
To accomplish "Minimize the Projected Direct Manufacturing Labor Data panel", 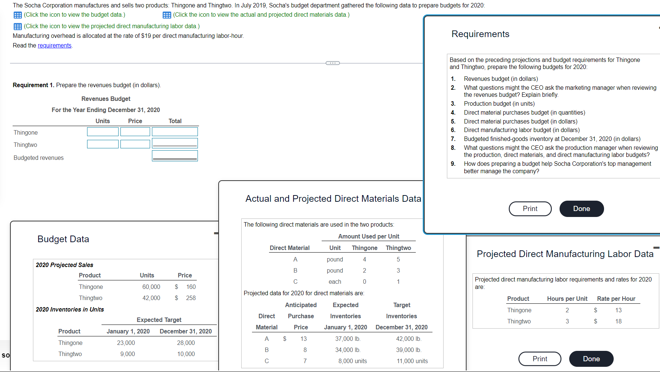I will tap(656, 247).
